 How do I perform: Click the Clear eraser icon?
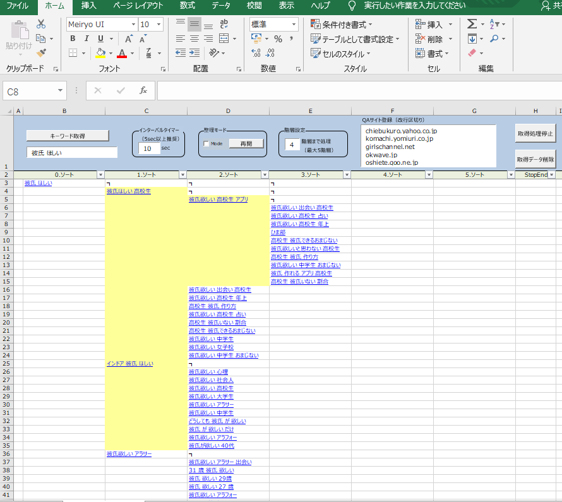click(472, 53)
